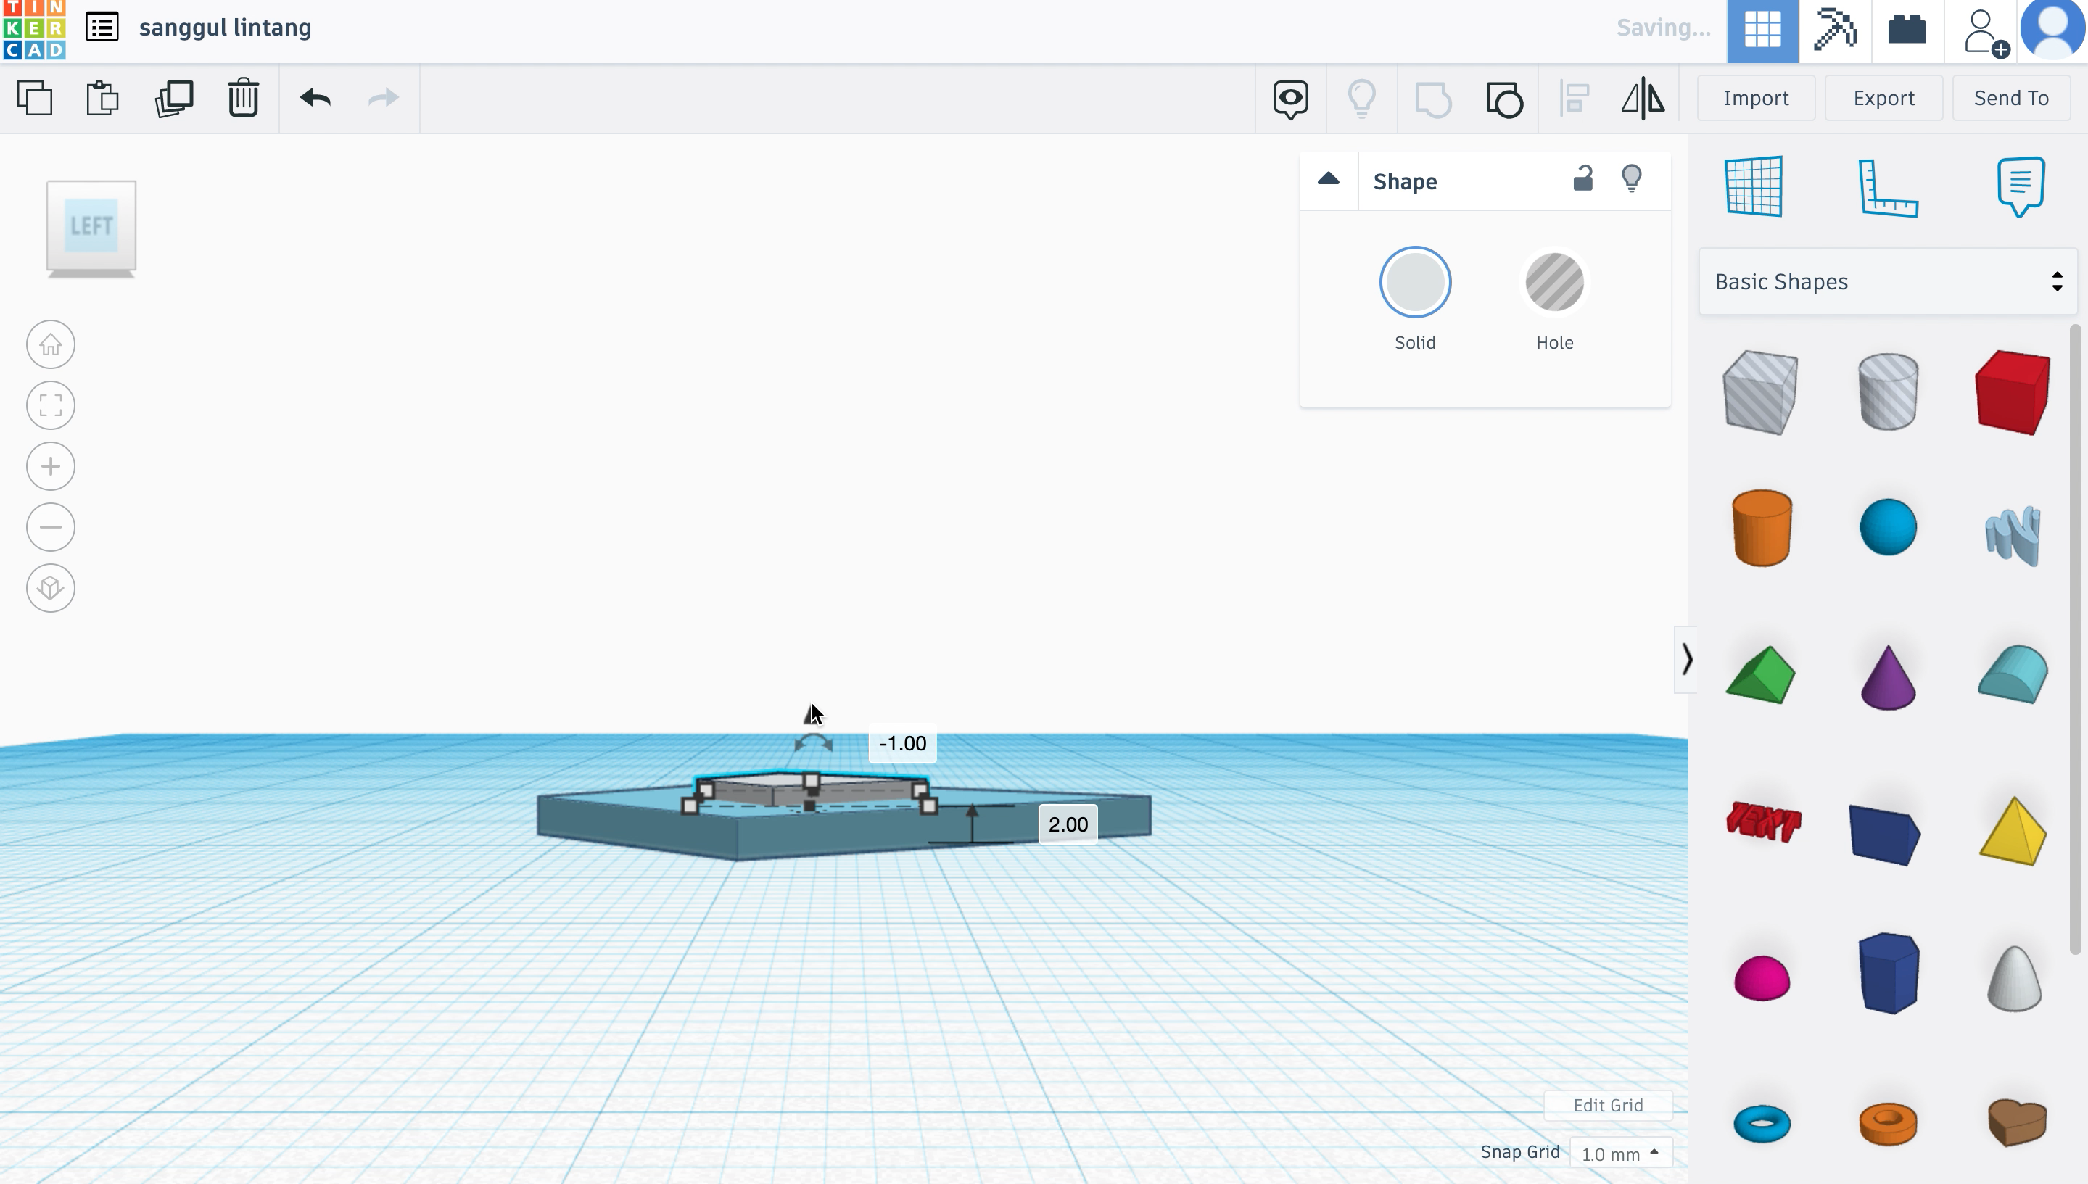2088x1184 pixels.
Task: Switch to Blocks pickaxe mode
Action: click(x=1835, y=31)
